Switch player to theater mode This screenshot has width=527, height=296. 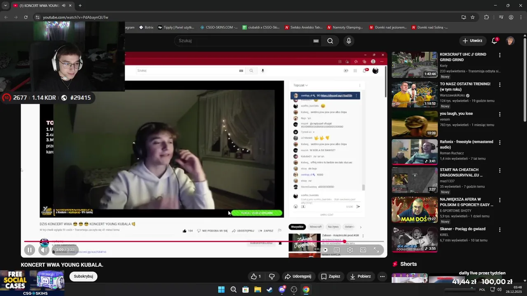click(363, 250)
